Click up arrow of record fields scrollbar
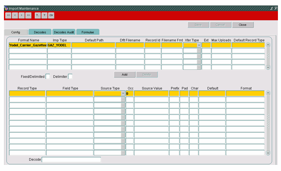This screenshot has width=281, height=171. pos(268,93)
